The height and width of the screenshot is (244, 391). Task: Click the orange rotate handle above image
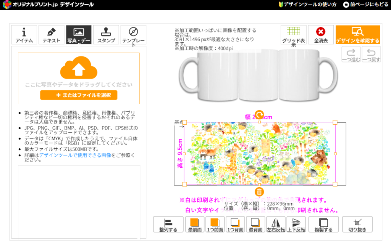(259, 115)
